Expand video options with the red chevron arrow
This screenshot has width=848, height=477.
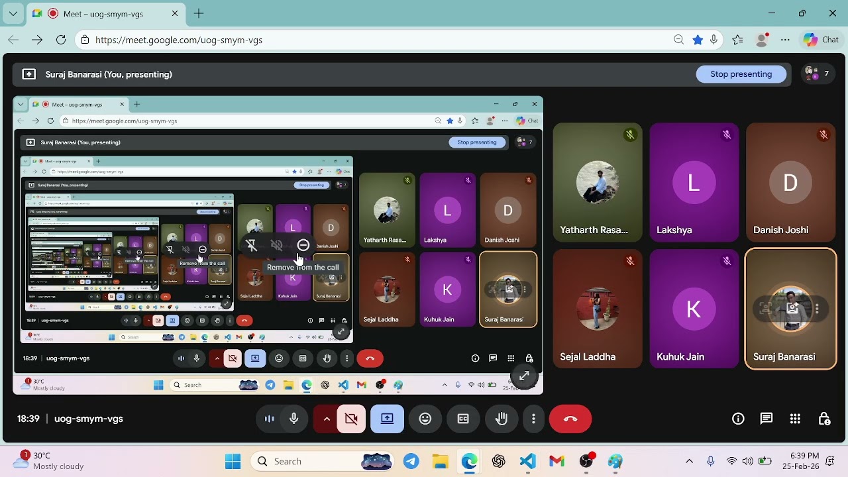326,419
